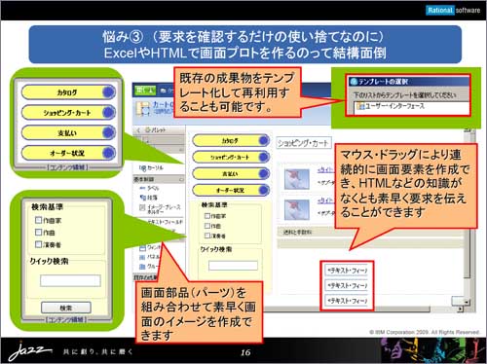Click the ショッピング・カート button in enlarged callout
Image resolution: width=487 pixels, height=364 pixels.
[x=68, y=113]
